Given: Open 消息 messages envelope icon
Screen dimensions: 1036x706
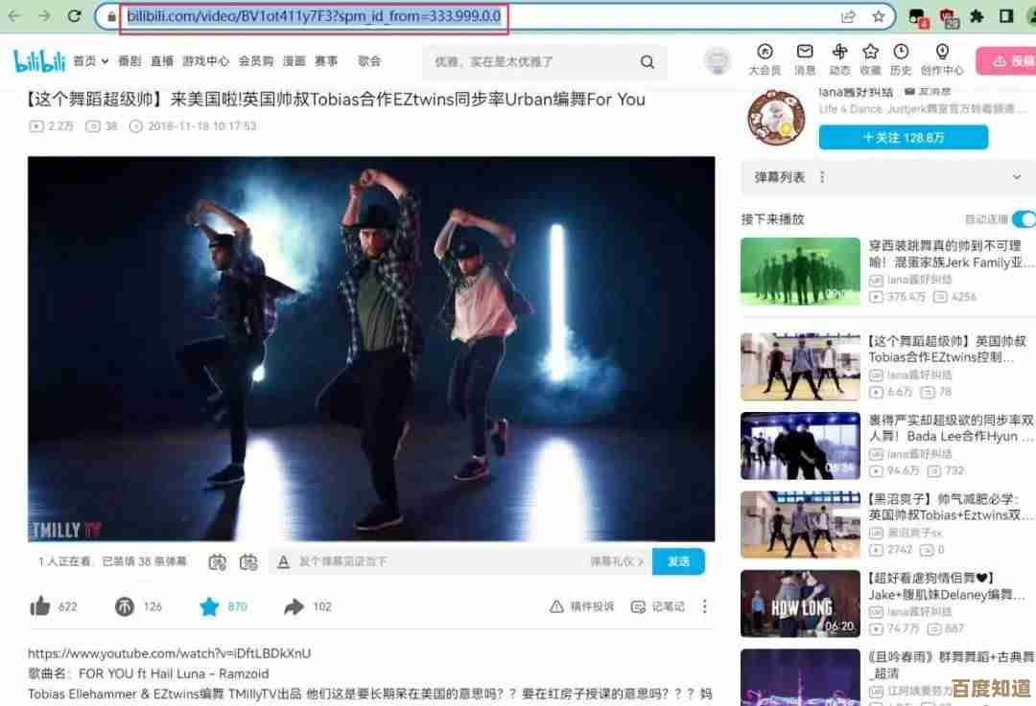Looking at the screenshot, I should (x=805, y=53).
